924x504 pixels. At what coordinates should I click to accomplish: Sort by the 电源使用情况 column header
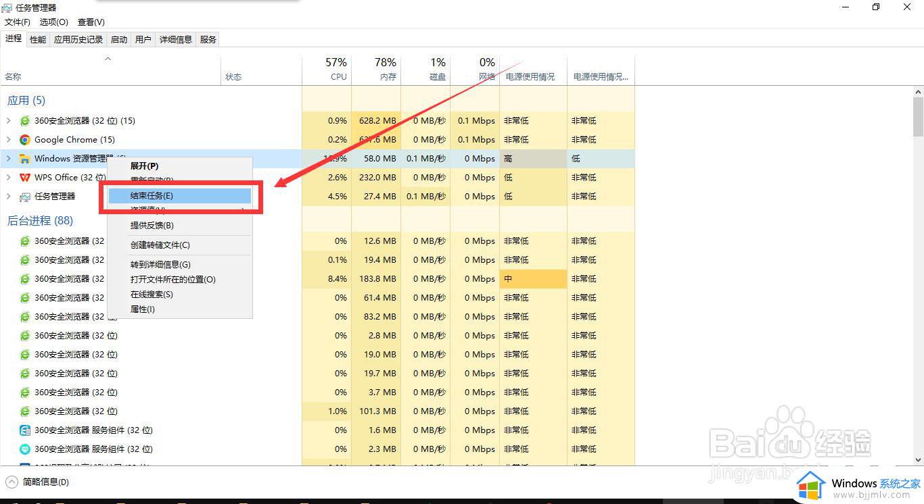coord(533,70)
